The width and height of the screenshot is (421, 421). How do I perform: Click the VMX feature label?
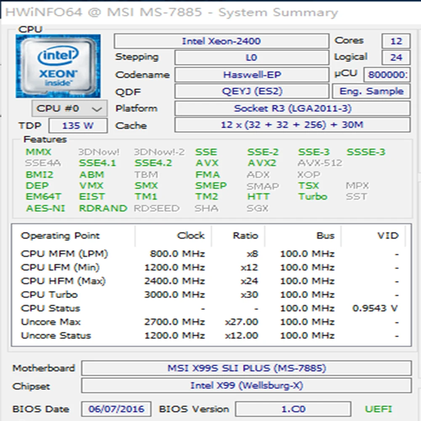(91, 186)
